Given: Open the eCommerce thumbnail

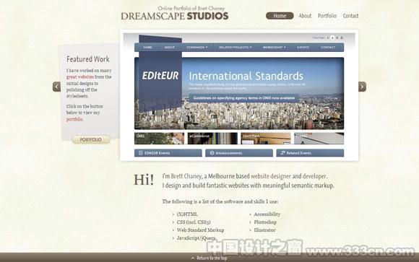Looking at the screenshot, I should [212, 139].
